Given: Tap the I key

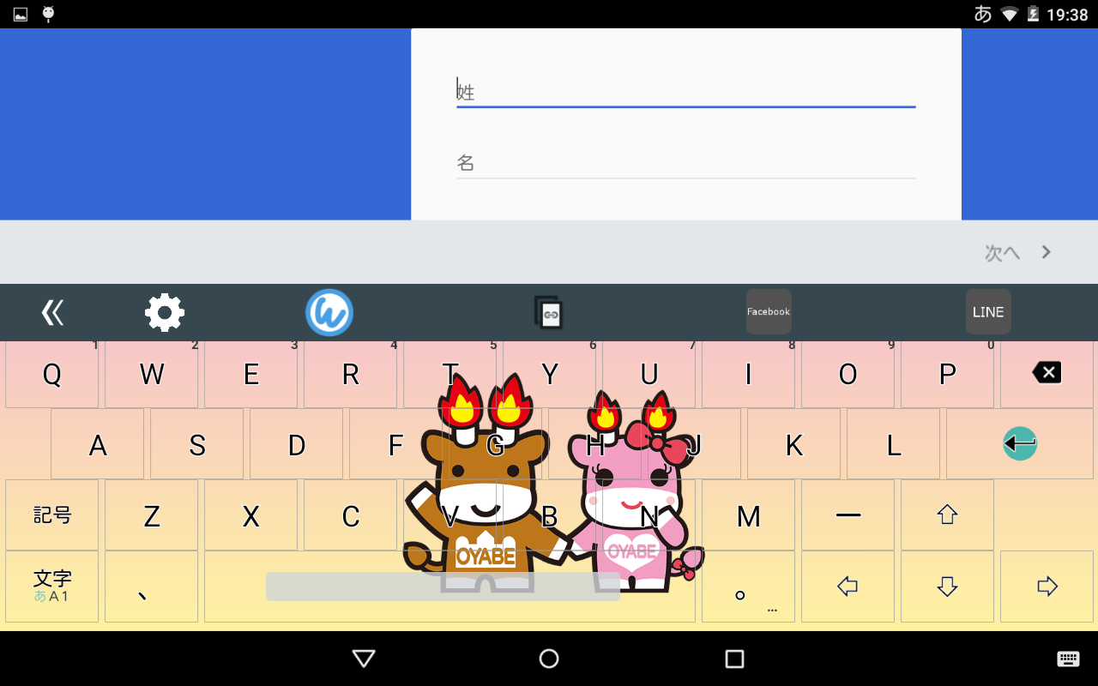Looking at the screenshot, I should tap(748, 373).
